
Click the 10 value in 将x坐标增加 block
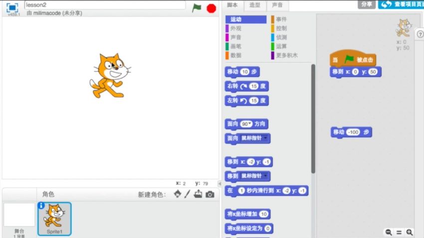pyautogui.click(x=264, y=214)
